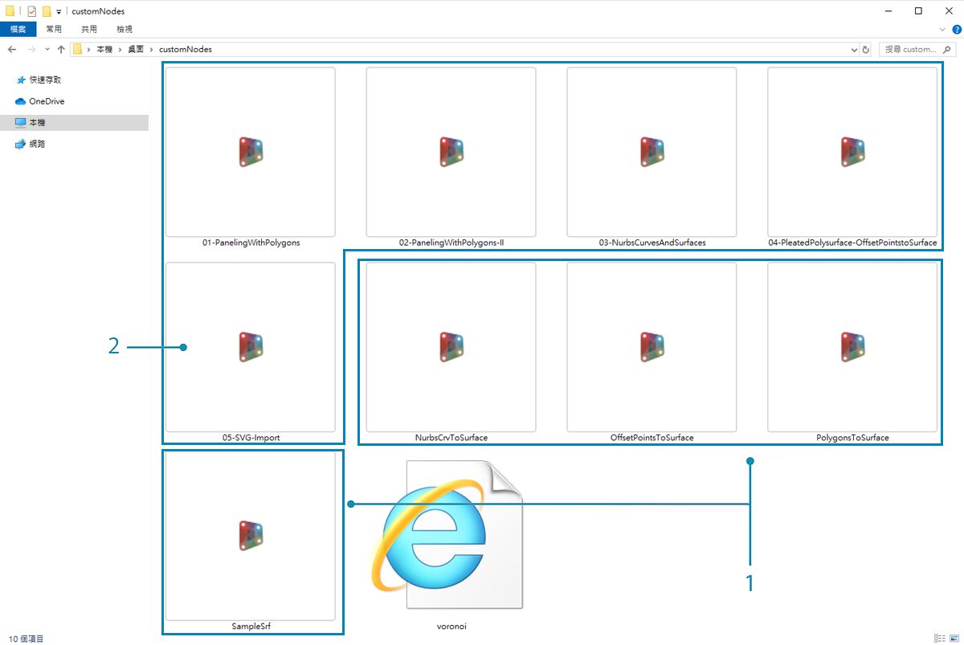Screen dimensions: 964x645
Task: Refresh the folder view
Action: pyautogui.click(x=866, y=50)
